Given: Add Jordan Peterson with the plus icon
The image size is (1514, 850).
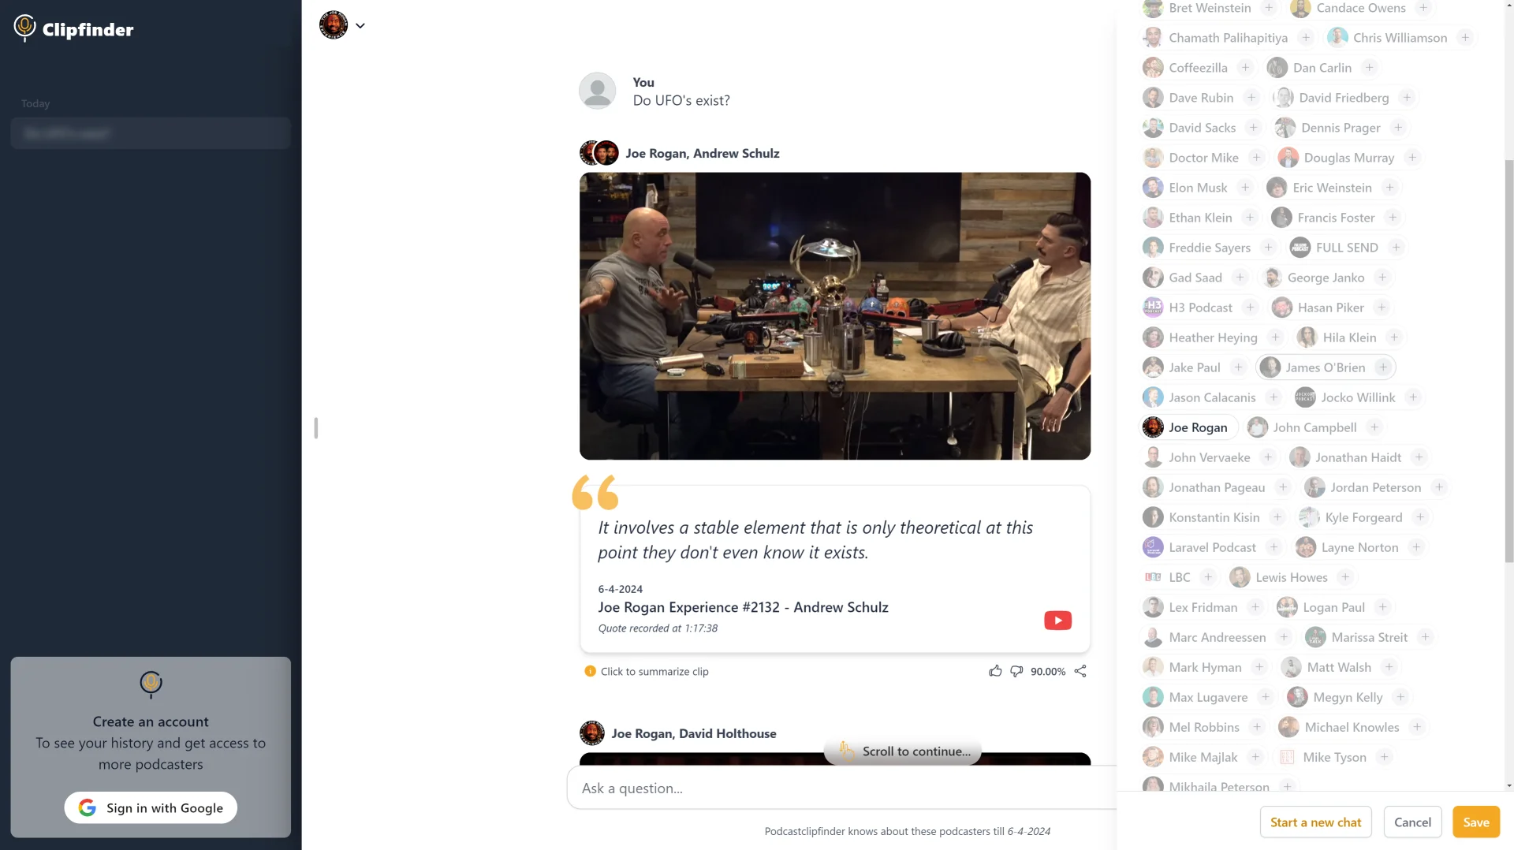Looking at the screenshot, I should [1438, 487].
